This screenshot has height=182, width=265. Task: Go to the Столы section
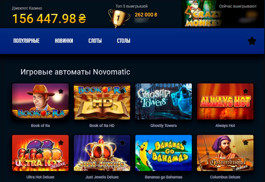pos(124,41)
